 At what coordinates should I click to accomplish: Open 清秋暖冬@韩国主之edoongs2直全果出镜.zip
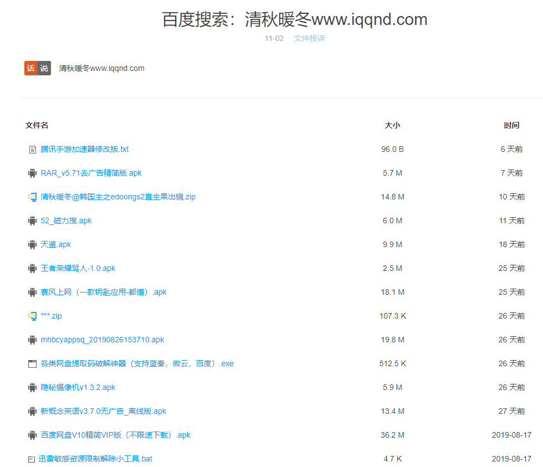(118, 197)
